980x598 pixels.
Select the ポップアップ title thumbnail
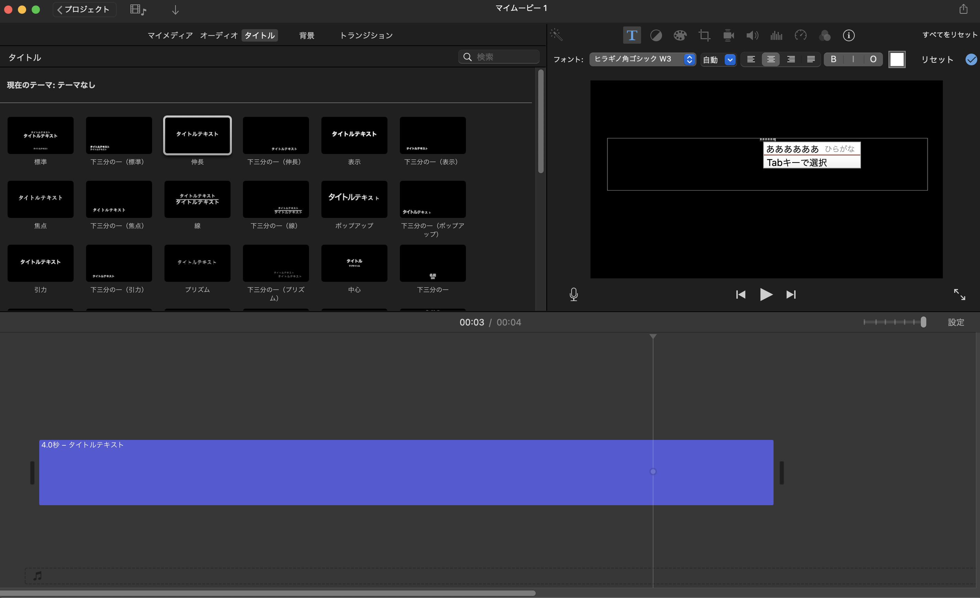coord(354,199)
